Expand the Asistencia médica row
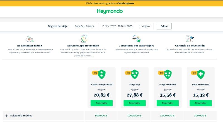 [x=6, y=116]
